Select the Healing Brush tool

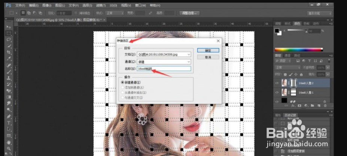coord(9,65)
